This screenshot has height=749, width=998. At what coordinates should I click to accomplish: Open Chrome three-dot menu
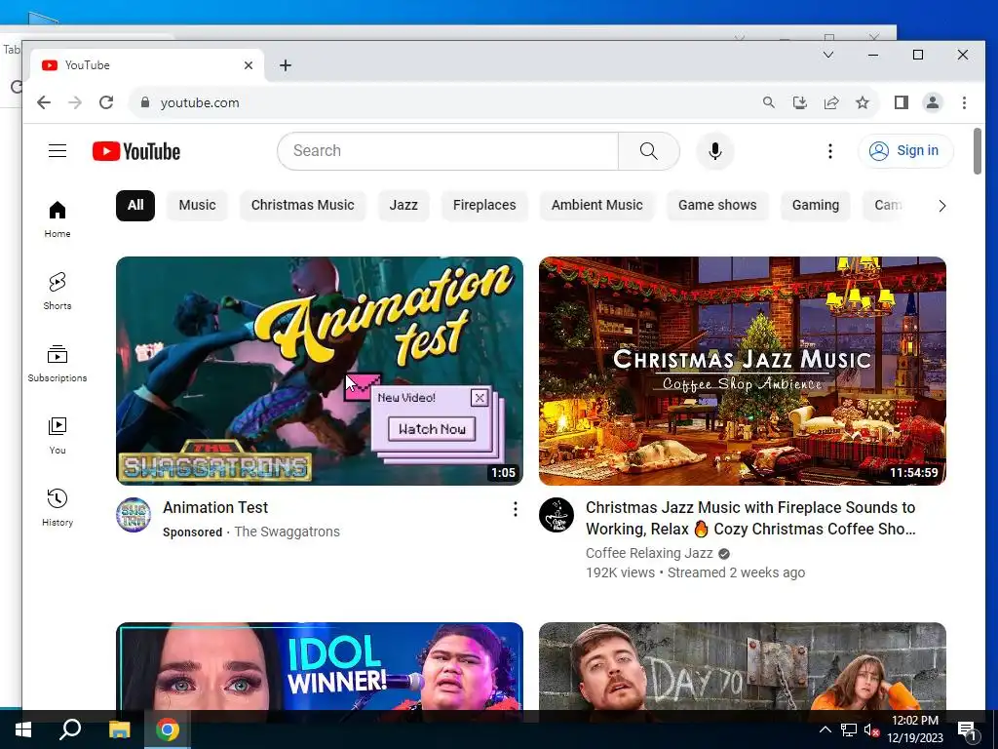click(x=964, y=102)
